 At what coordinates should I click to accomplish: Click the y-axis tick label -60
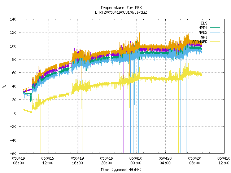coord(13,154)
